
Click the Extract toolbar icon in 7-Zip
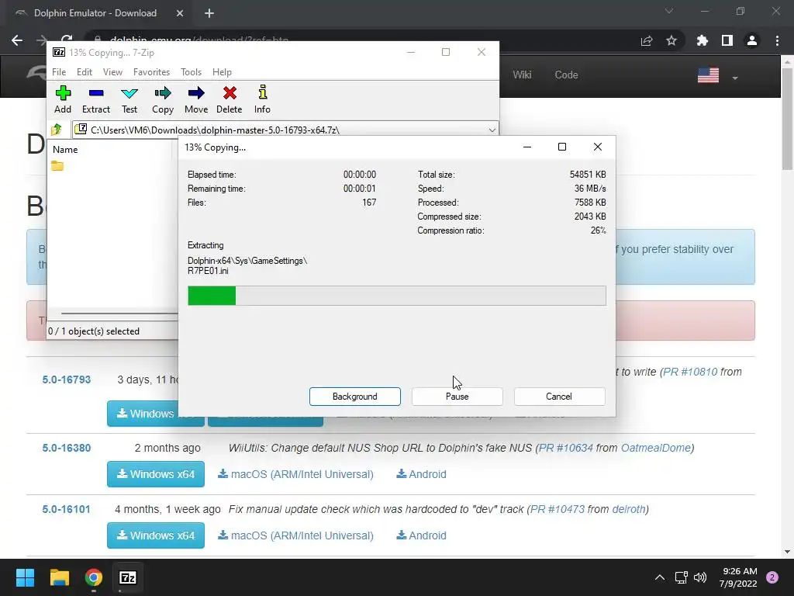tap(95, 99)
